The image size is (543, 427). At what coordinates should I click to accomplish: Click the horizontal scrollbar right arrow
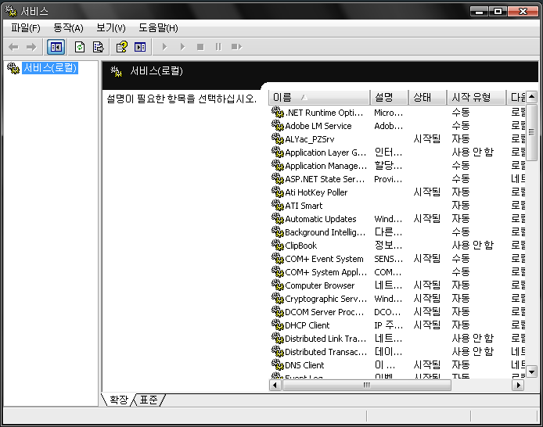[518, 385]
